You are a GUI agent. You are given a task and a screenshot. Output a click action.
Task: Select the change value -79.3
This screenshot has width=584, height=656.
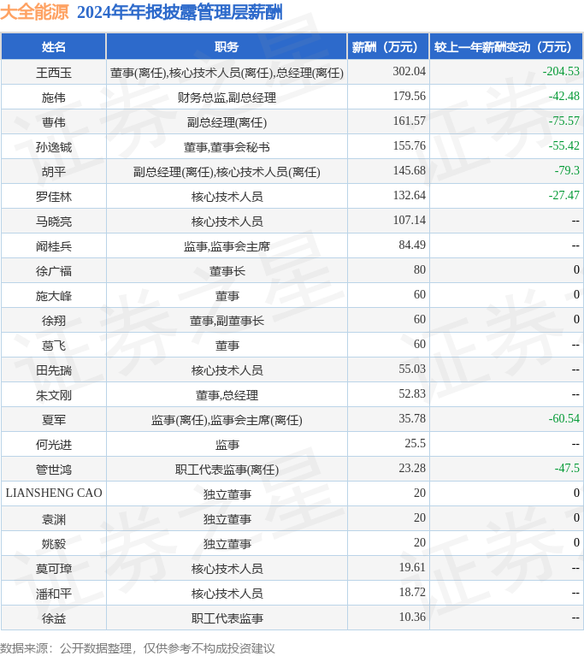567,170
